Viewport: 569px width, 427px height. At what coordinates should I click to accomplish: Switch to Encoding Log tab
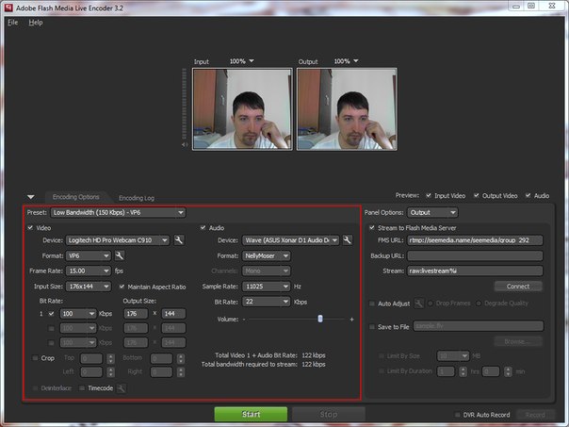(137, 198)
